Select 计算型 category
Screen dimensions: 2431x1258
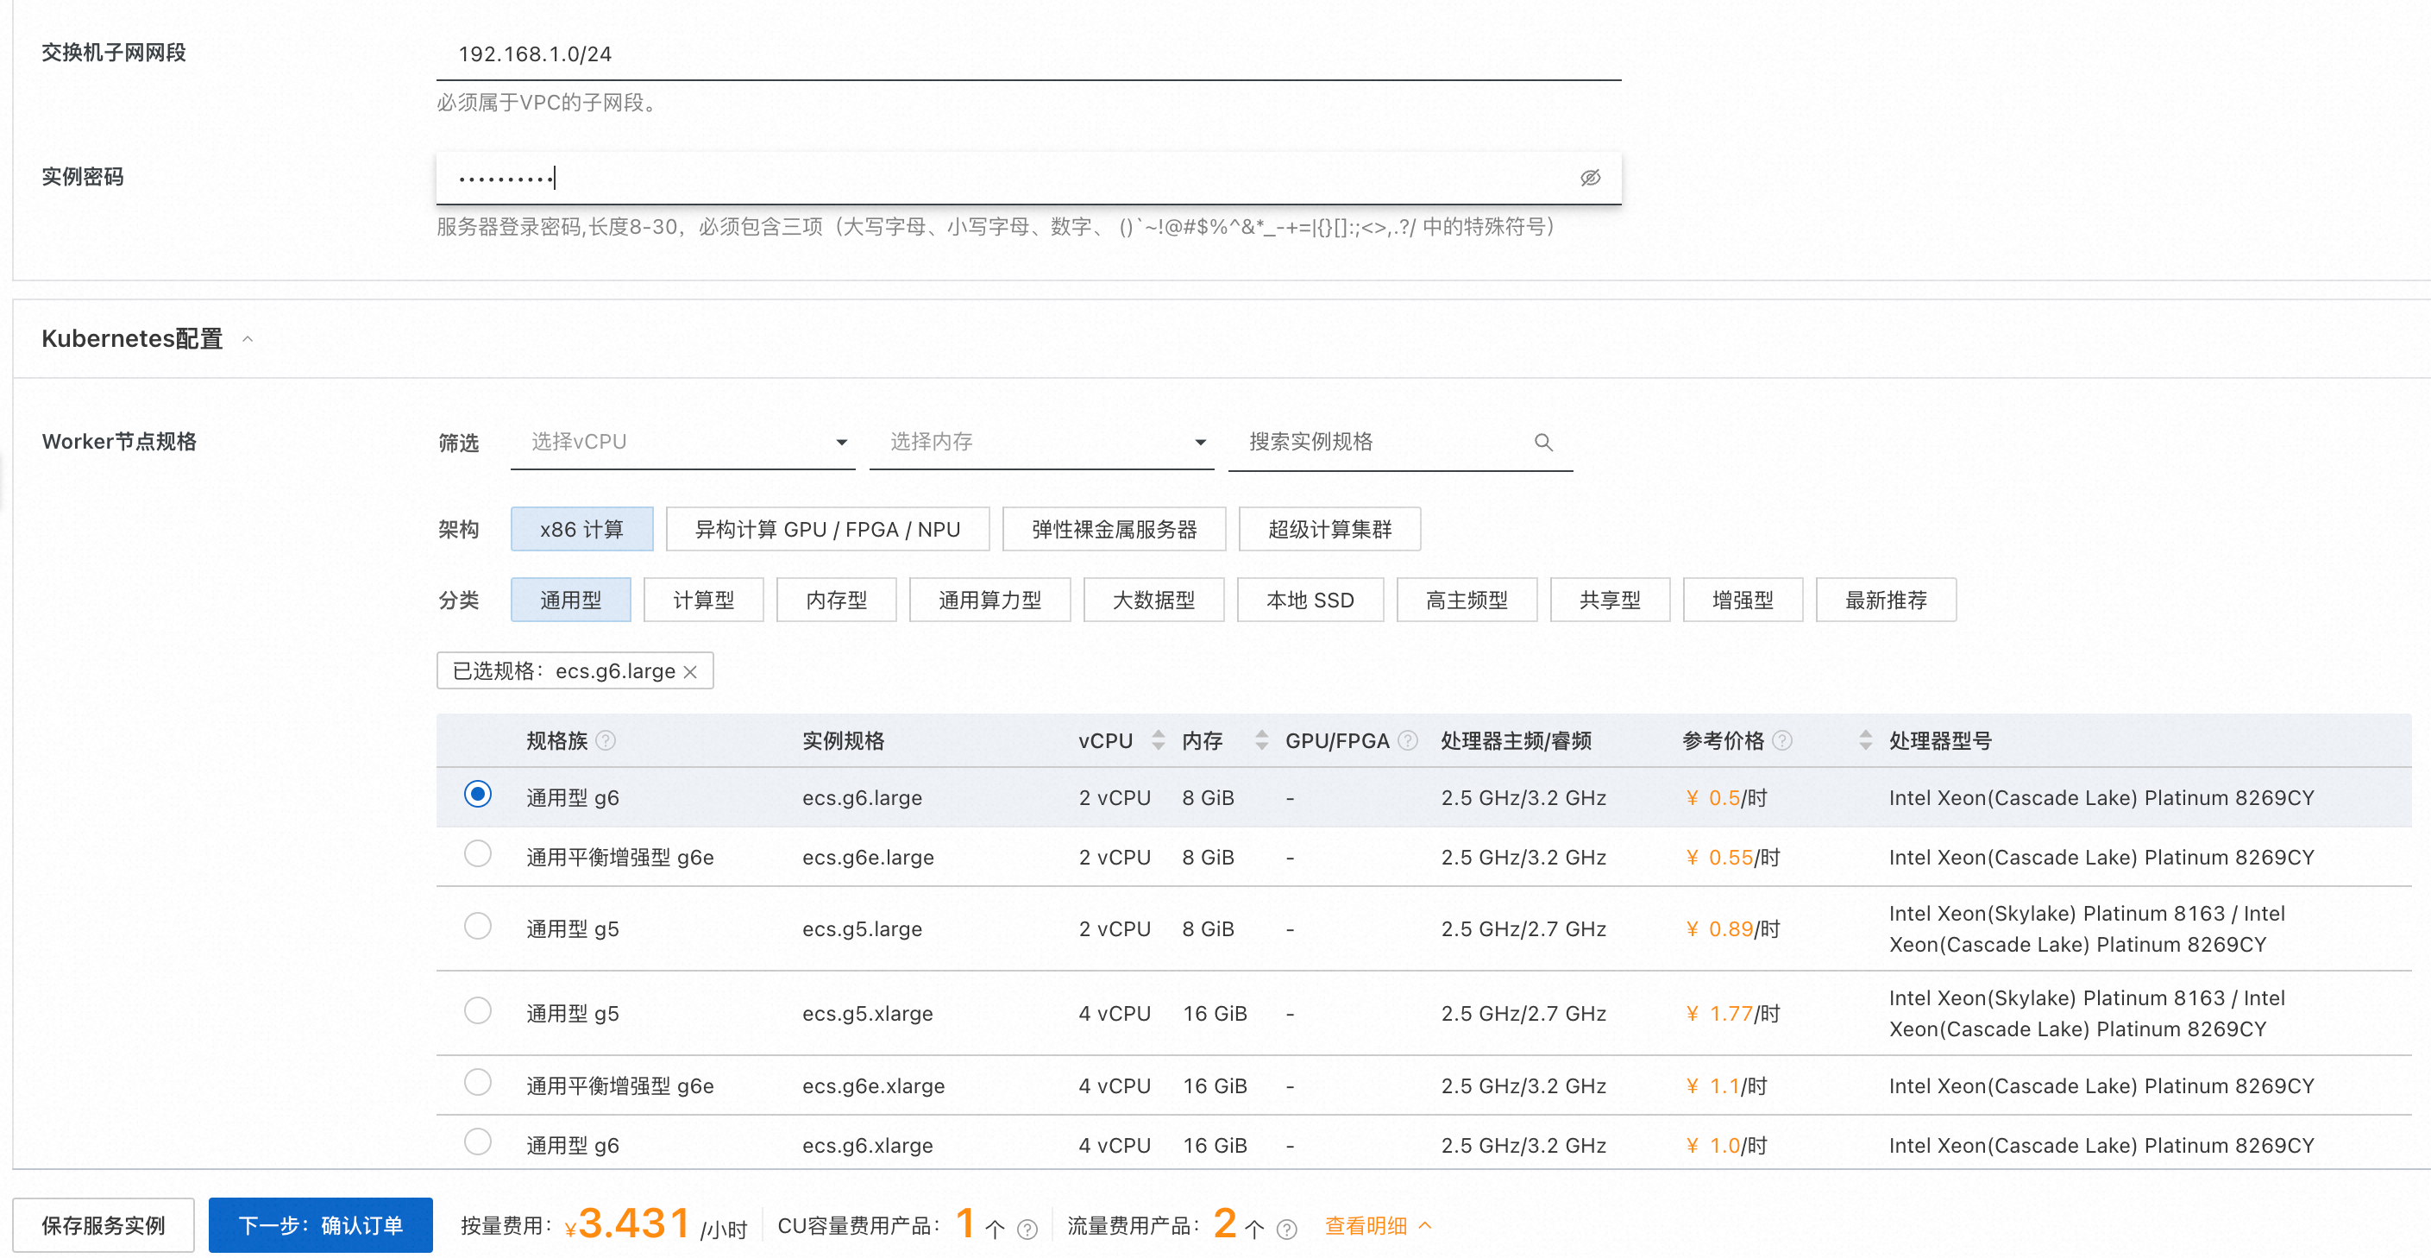(703, 601)
